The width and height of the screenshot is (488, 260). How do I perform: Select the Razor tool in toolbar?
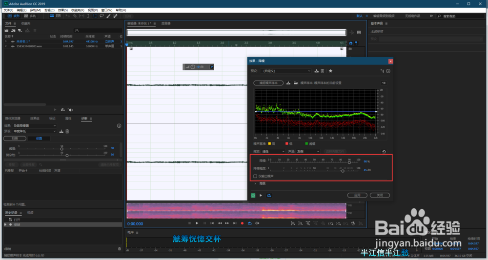pyautogui.click(x=75, y=16)
